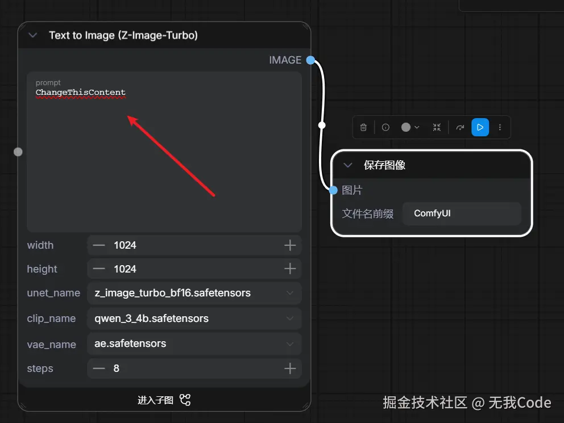Click the 图片 input label

(x=352, y=190)
